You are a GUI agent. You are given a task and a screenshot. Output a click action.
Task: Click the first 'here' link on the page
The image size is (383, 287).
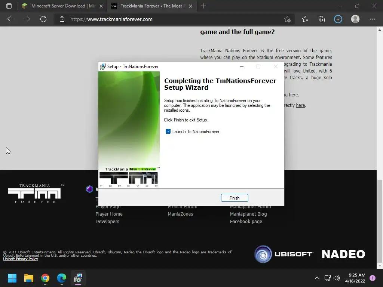(x=293, y=95)
